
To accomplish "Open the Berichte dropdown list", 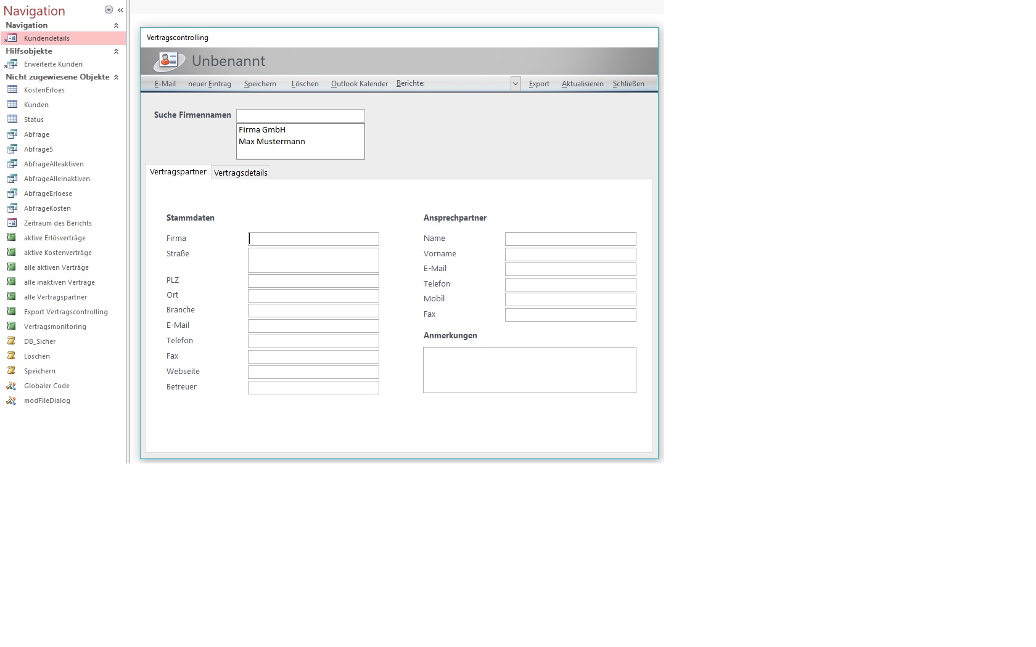I will click(515, 84).
